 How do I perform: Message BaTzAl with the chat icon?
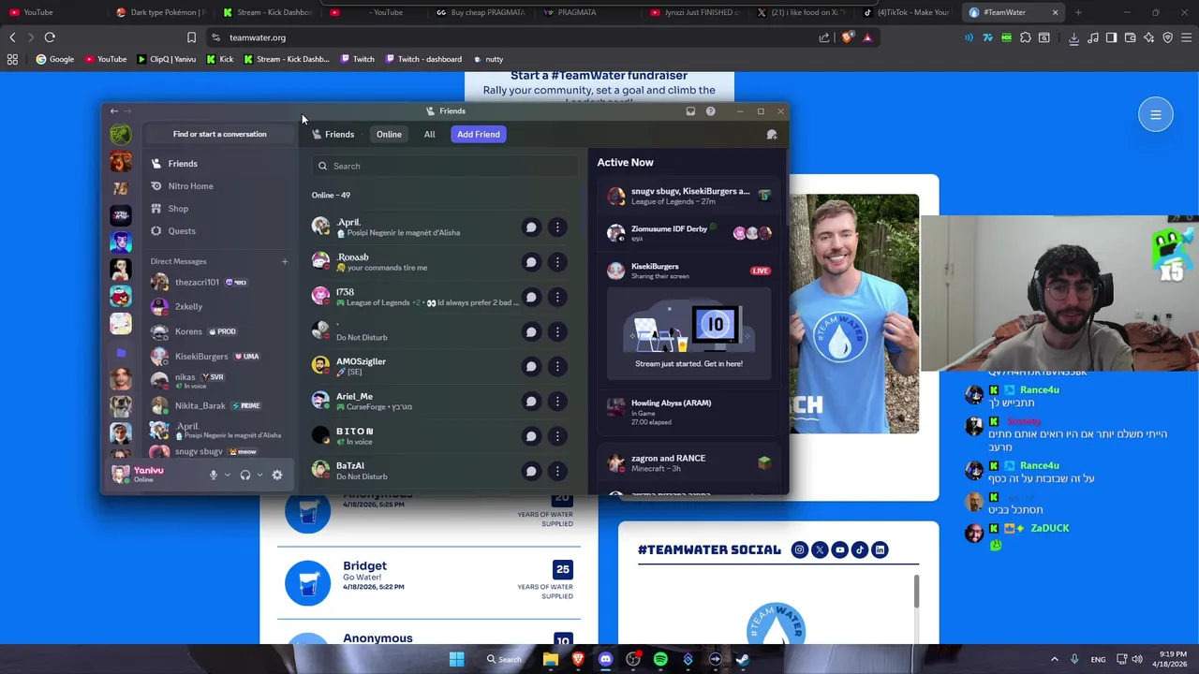click(531, 471)
